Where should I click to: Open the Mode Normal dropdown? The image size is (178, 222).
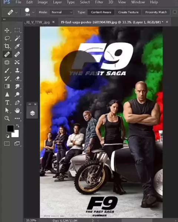(61, 12)
